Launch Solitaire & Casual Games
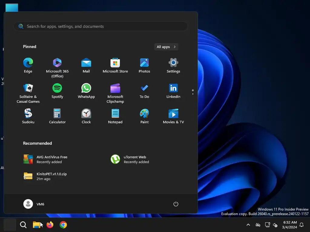This screenshot has height=232, width=310. [x=28, y=93]
